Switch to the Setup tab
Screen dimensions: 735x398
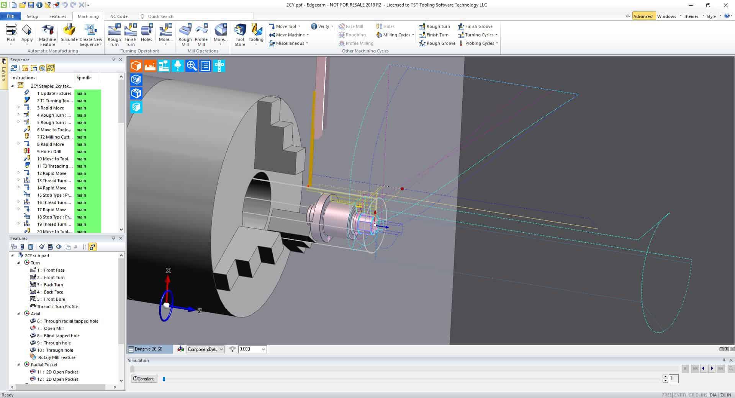click(32, 16)
